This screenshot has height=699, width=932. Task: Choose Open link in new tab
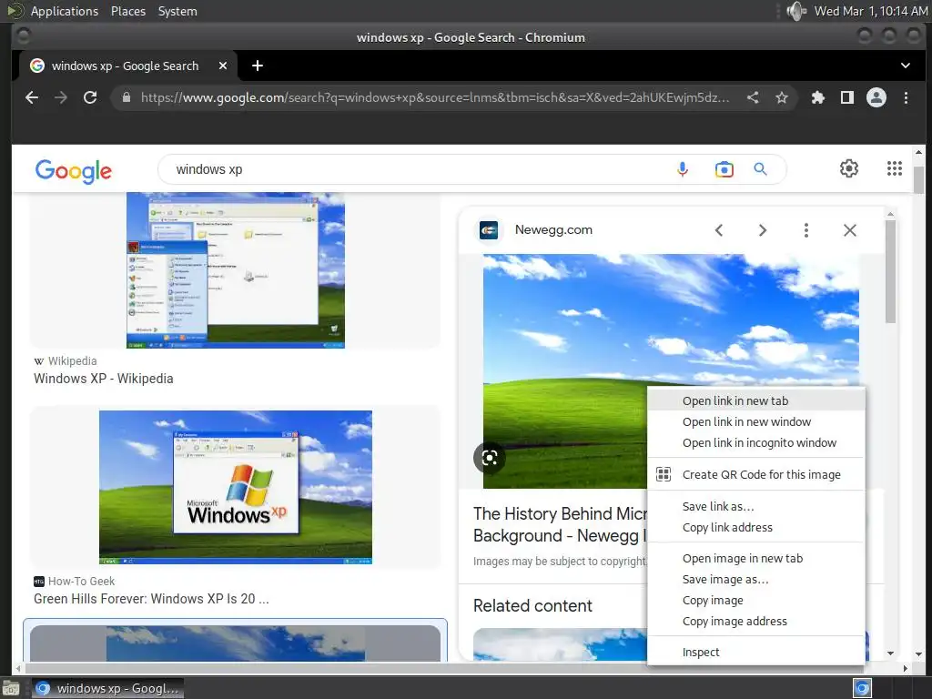755,400
